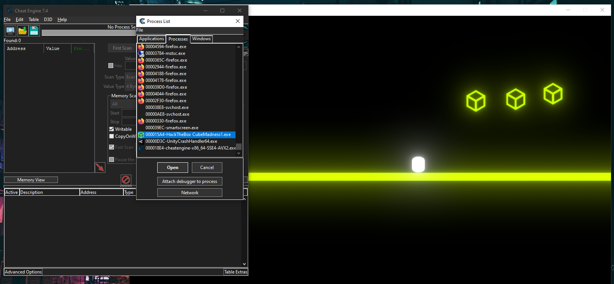
Task: Toggle the Fast Scan checkbox
Action: pos(111,147)
